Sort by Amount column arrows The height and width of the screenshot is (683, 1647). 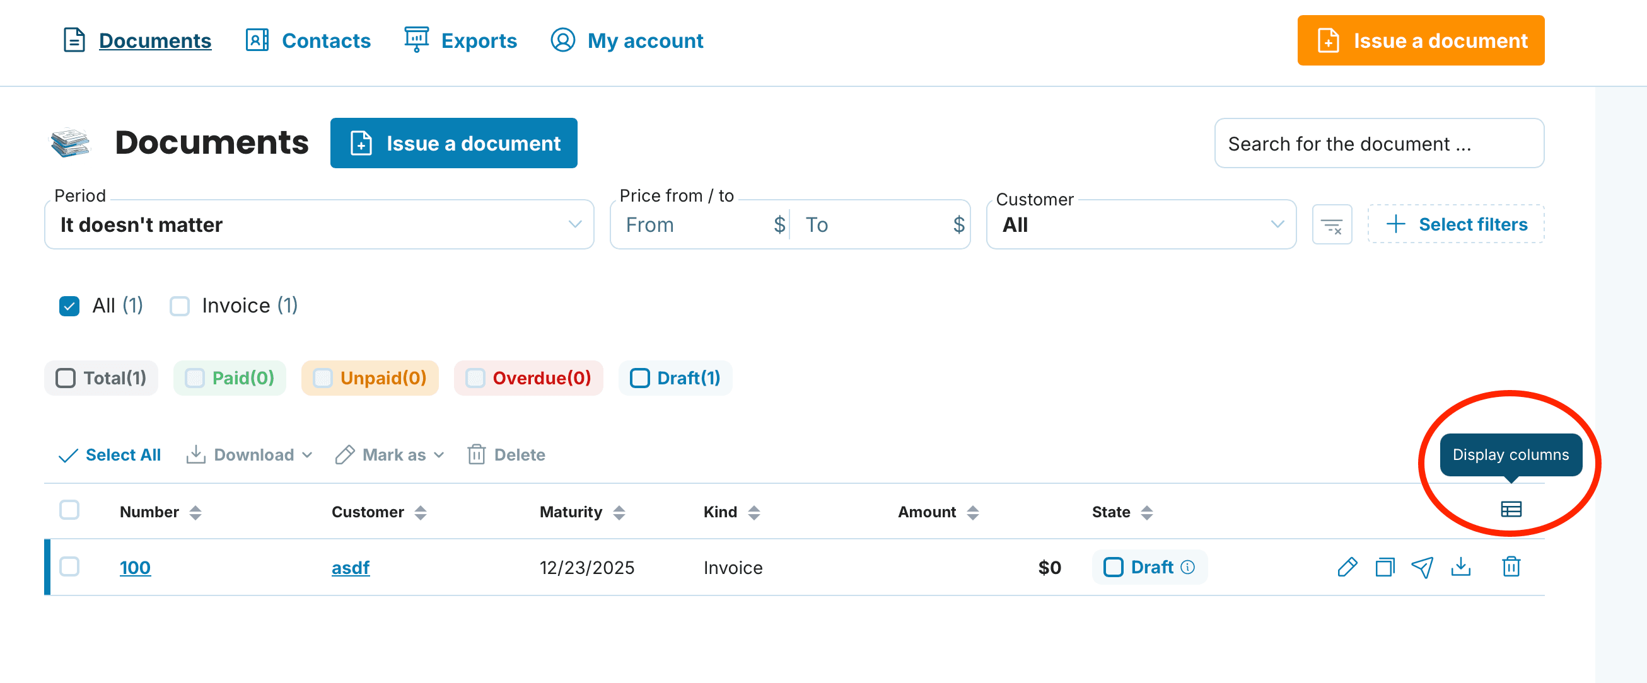pos(972,512)
